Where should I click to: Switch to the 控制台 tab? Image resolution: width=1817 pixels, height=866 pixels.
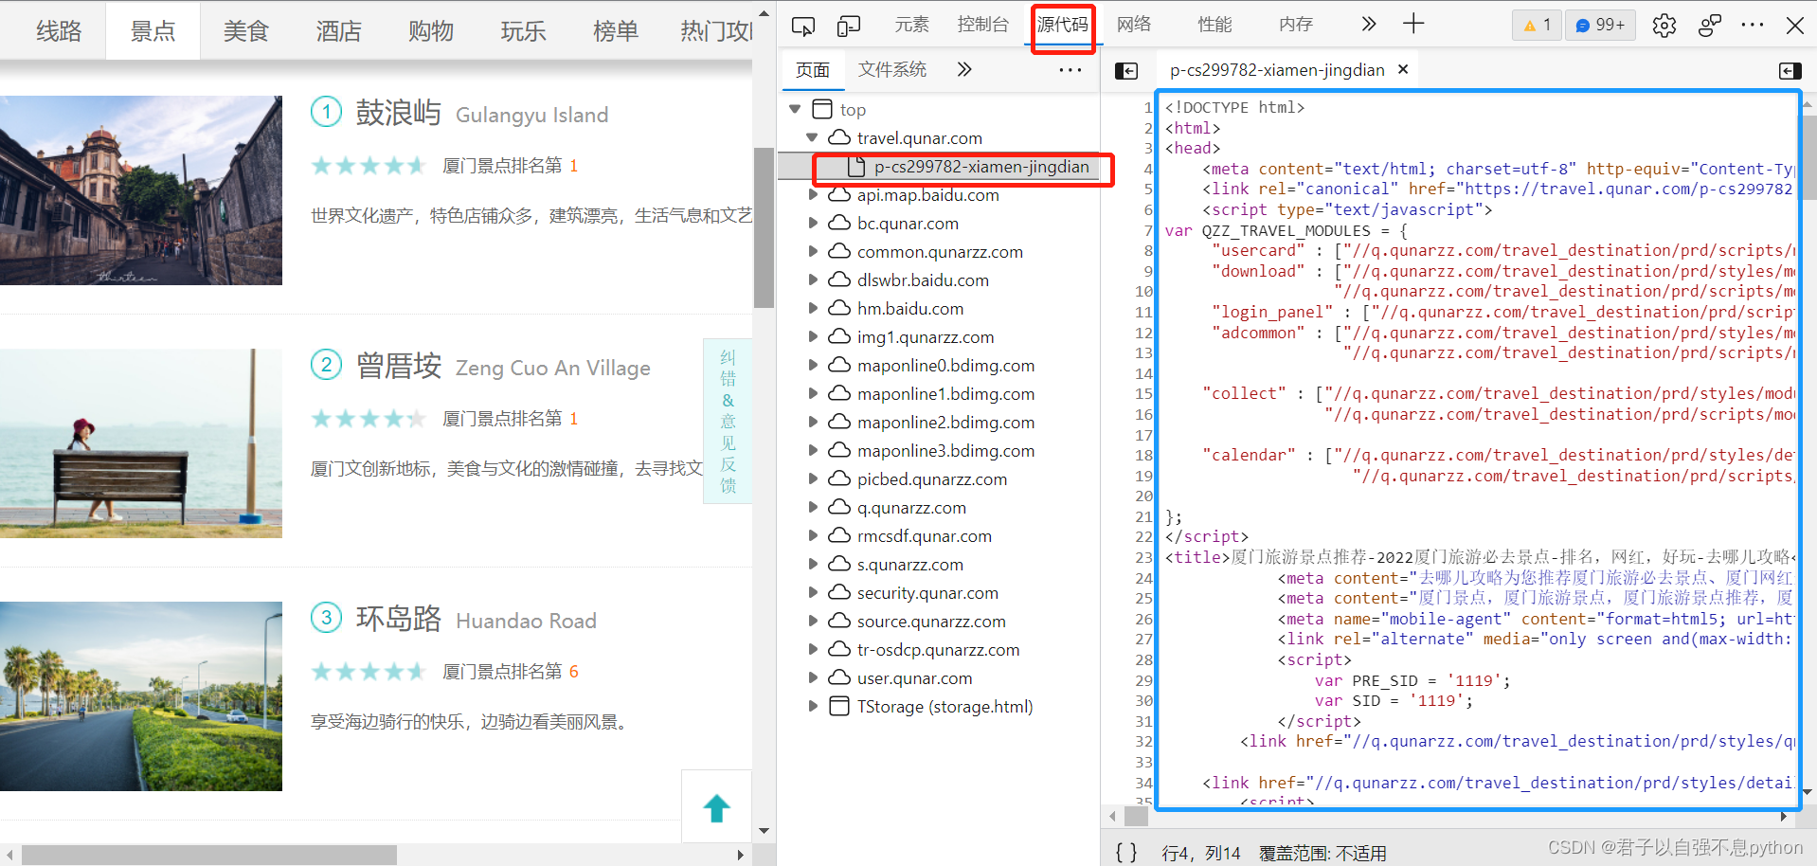click(x=982, y=25)
